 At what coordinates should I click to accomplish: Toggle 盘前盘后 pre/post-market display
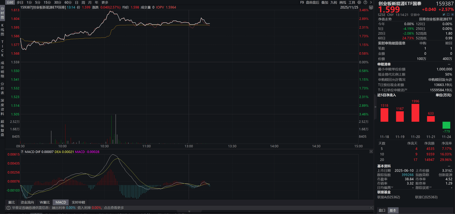point(312,2)
